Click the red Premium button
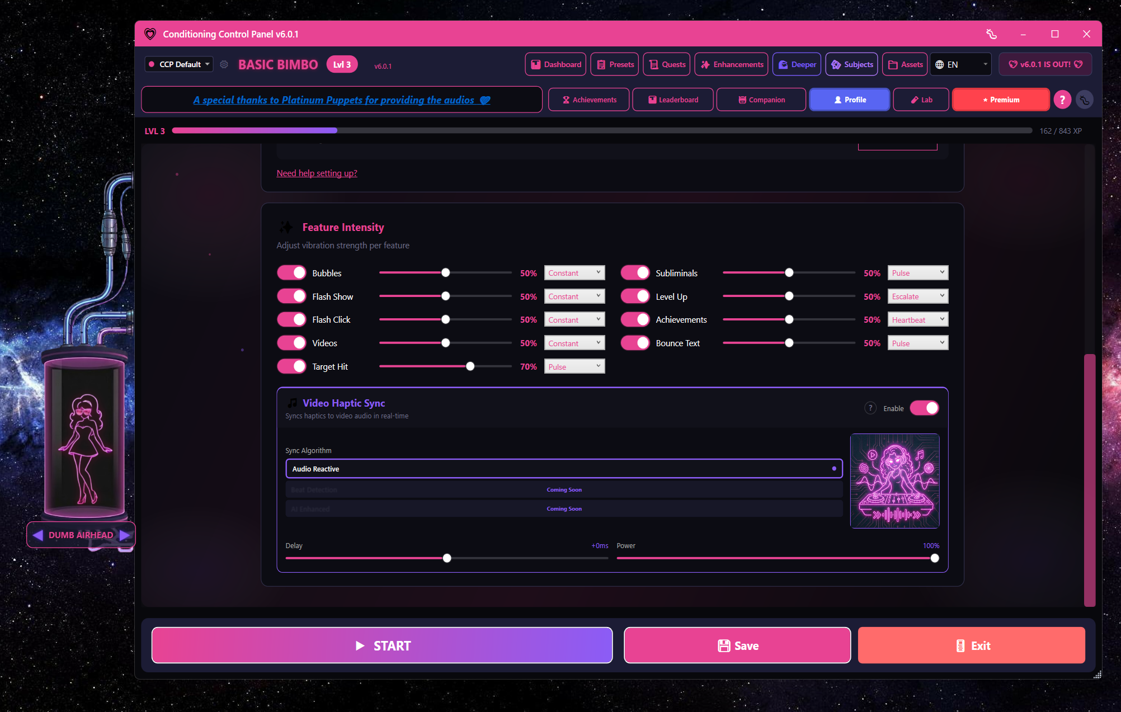The image size is (1121, 712). (x=1001, y=100)
